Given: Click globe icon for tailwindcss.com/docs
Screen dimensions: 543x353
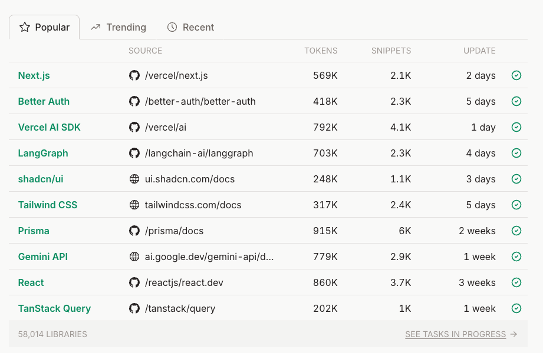Looking at the screenshot, I should click(134, 205).
